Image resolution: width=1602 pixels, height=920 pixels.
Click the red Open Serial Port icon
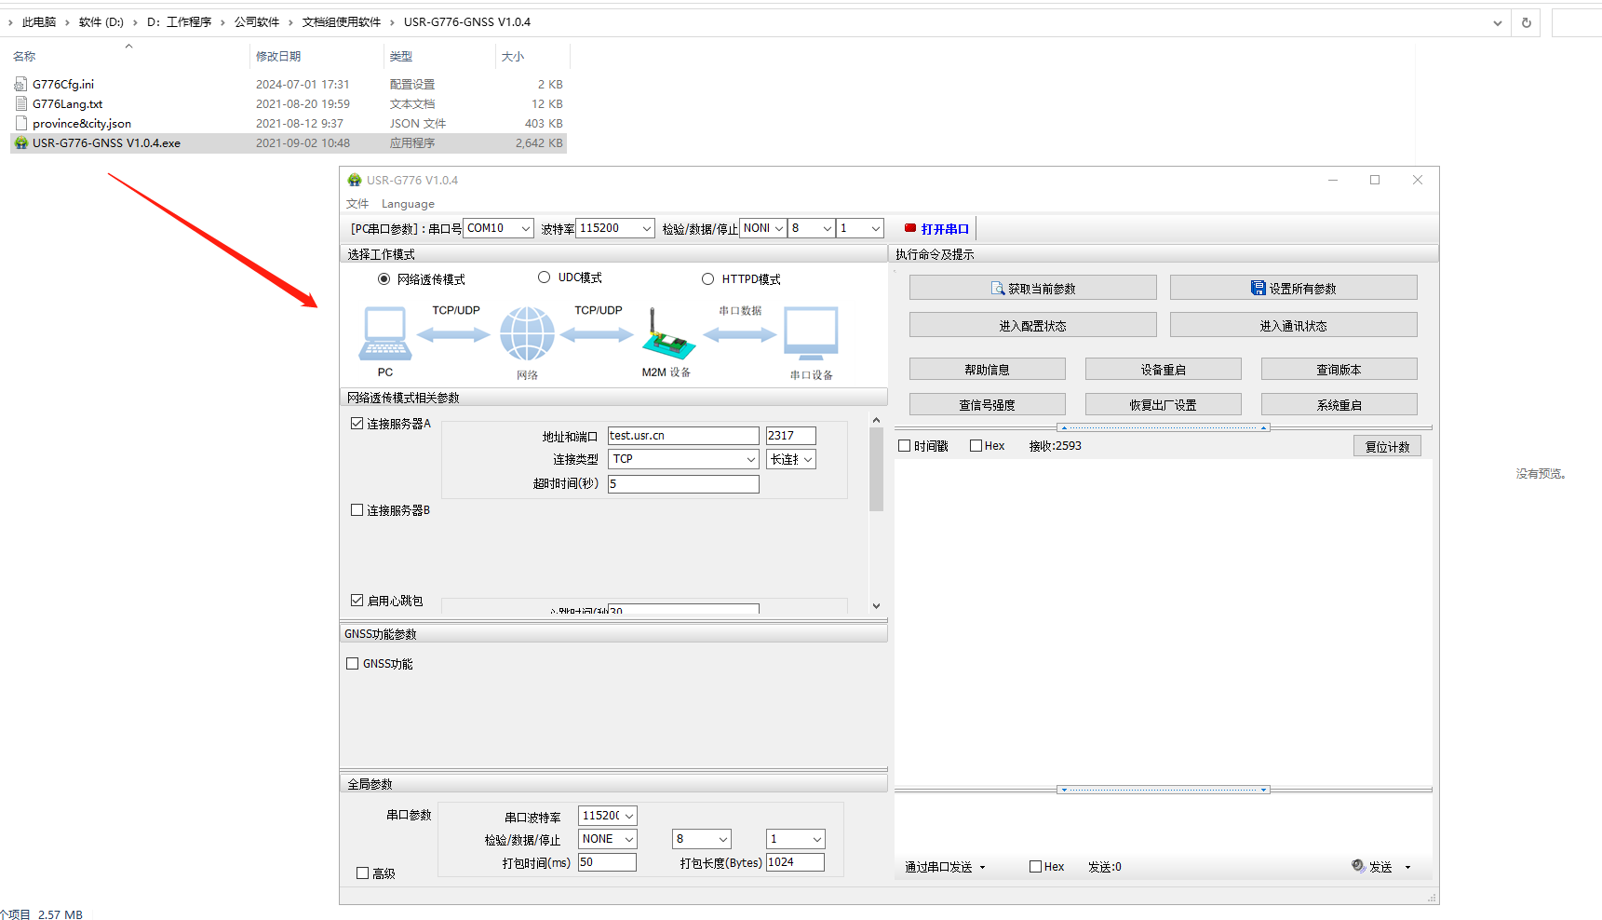910,228
